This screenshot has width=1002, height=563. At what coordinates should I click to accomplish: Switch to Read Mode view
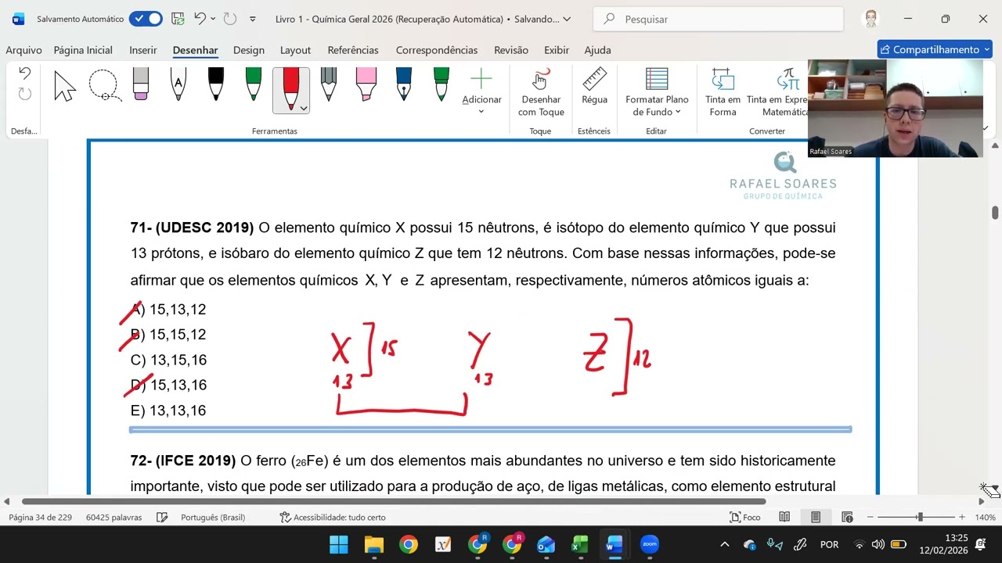[784, 518]
